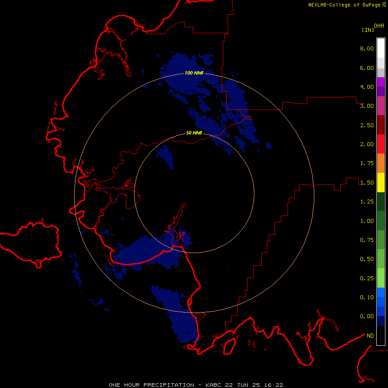Viewport: 388px width, 388px height.
Task: Click the 1.25 inch legend label
Action: 367,202
